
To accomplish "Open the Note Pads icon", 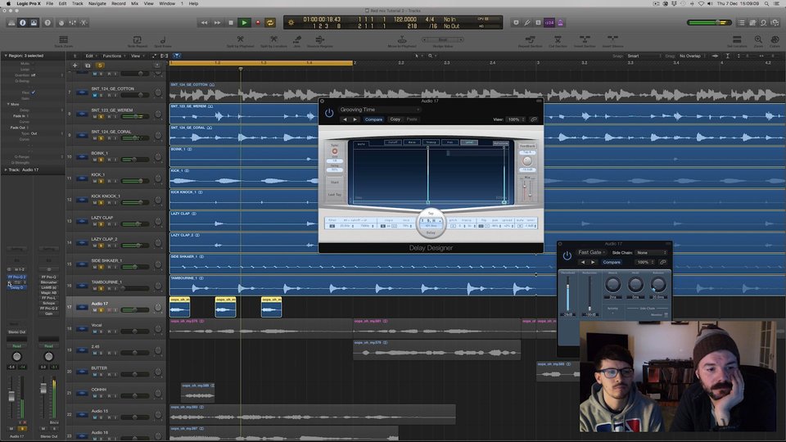I will click(x=752, y=23).
